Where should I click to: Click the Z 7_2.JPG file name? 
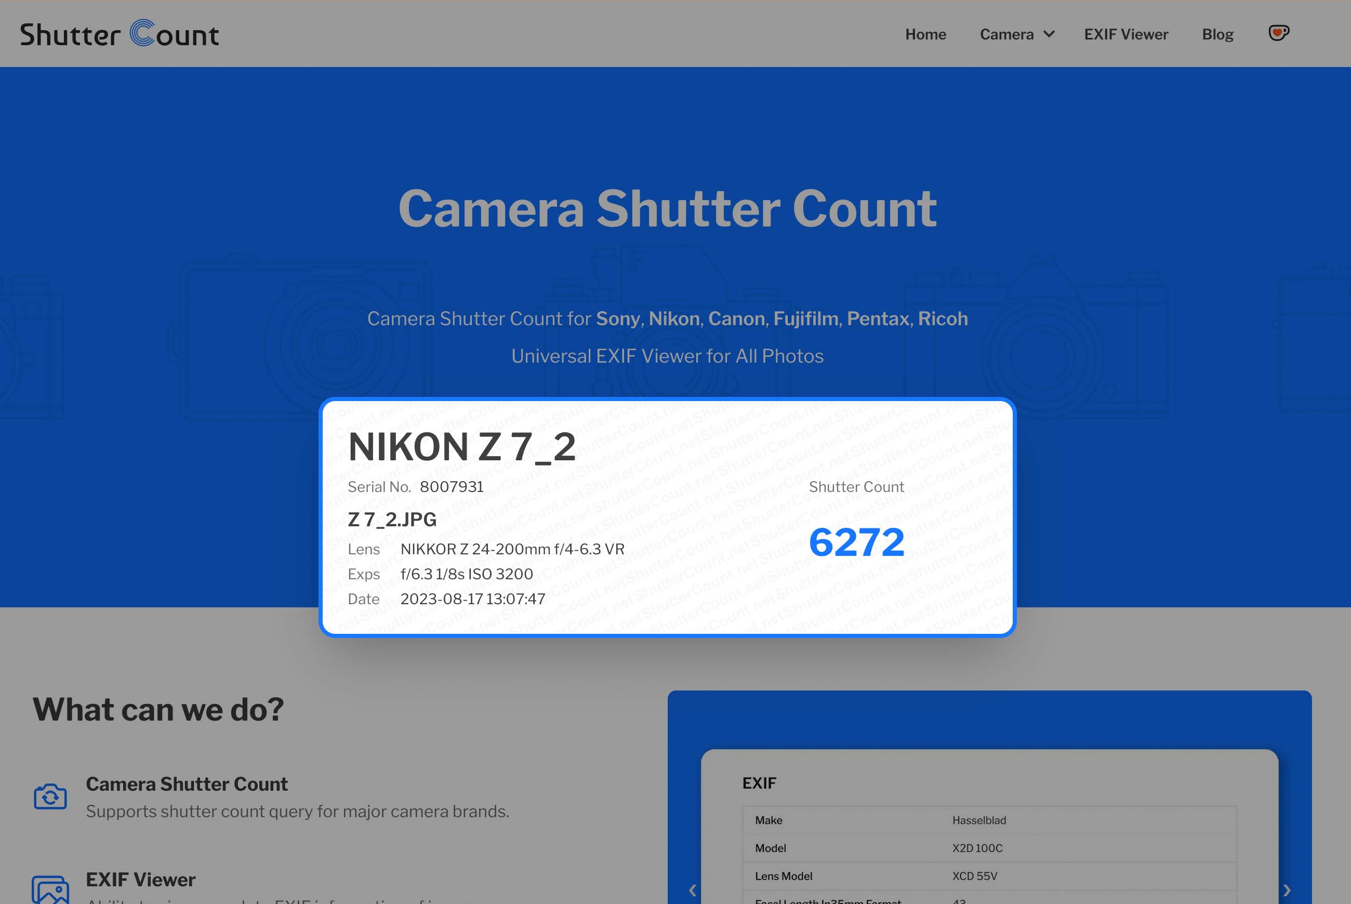click(x=392, y=520)
